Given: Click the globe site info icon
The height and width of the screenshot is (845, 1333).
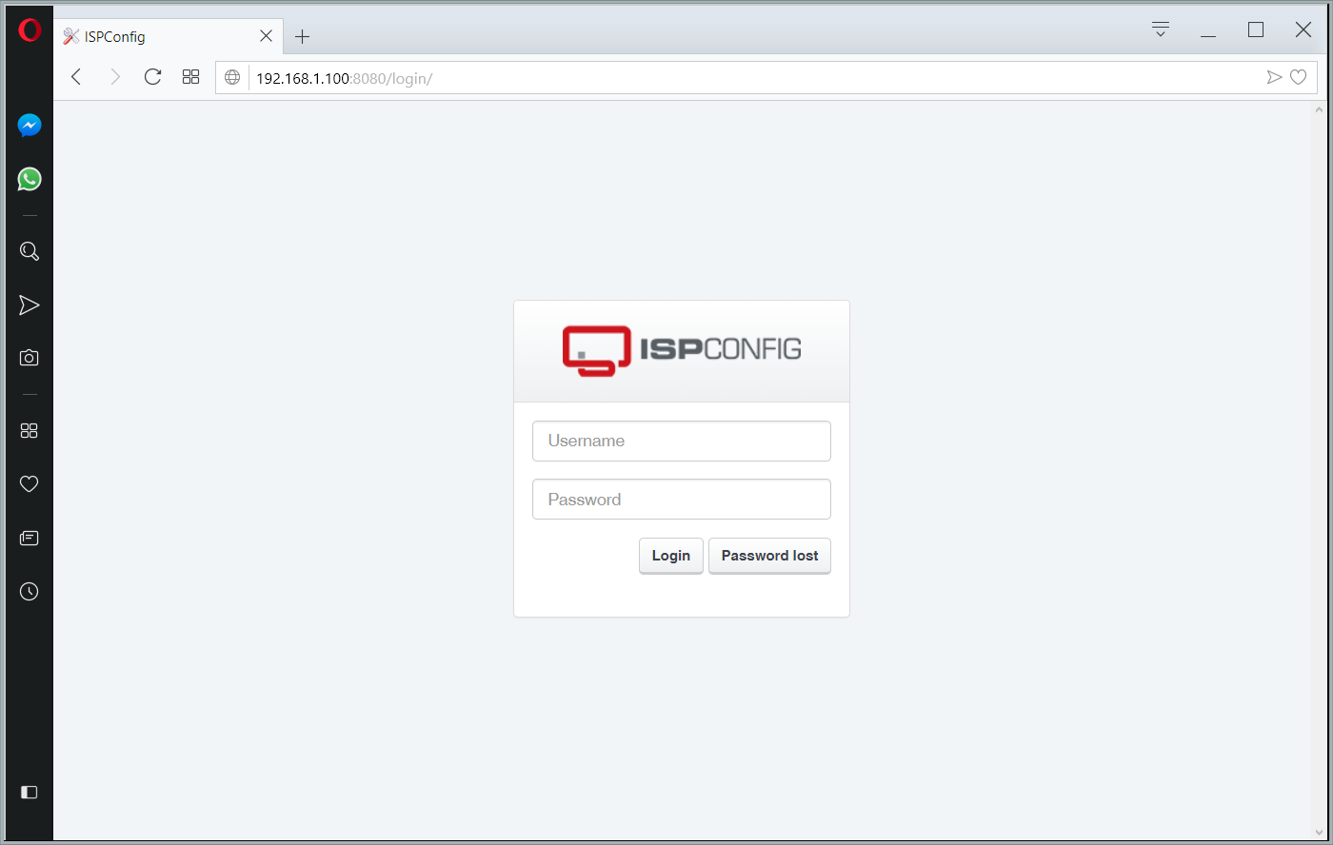Looking at the screenshot, I should pos(232,77).
